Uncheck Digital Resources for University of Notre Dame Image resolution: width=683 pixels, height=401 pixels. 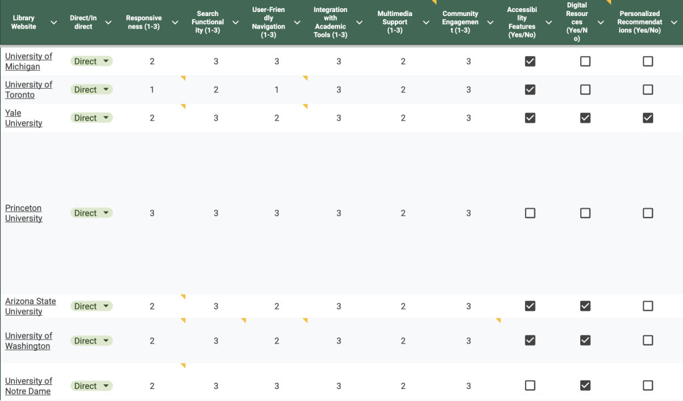click(586, 385)
